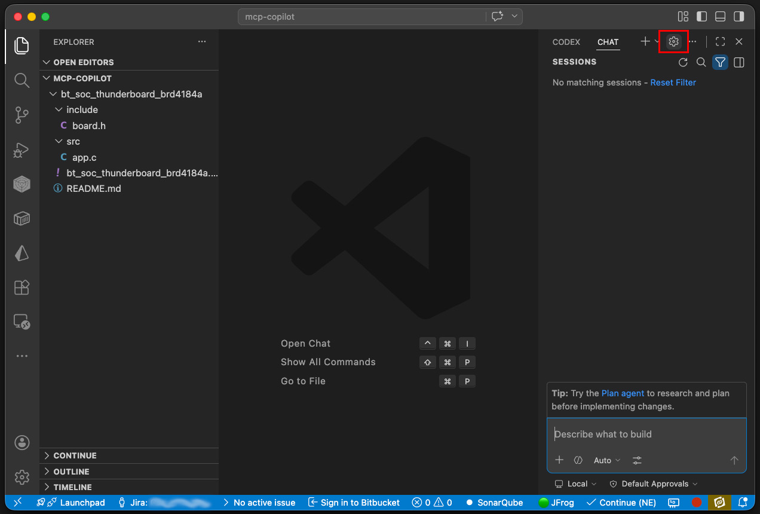Open the Accounts menu
760x514 pixels.
22,443
